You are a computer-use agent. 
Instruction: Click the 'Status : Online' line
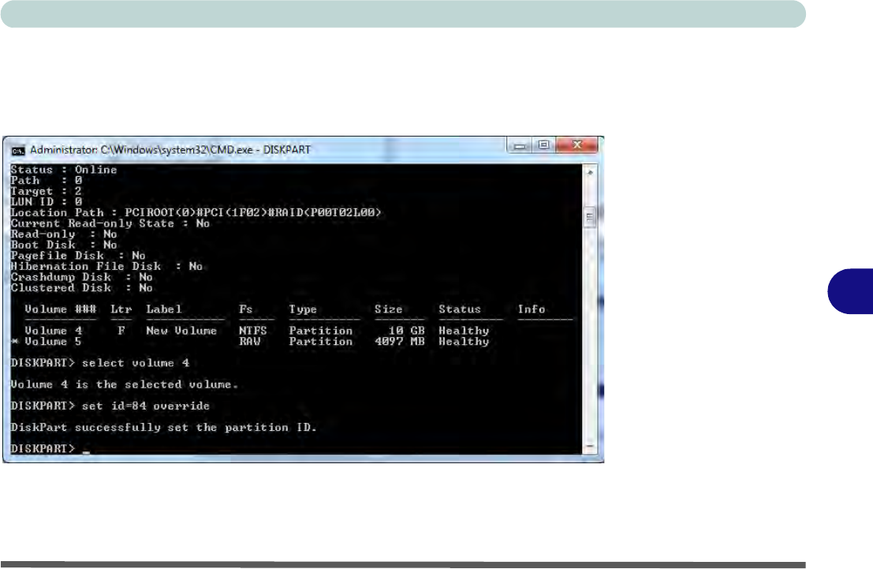pos(64,170)
